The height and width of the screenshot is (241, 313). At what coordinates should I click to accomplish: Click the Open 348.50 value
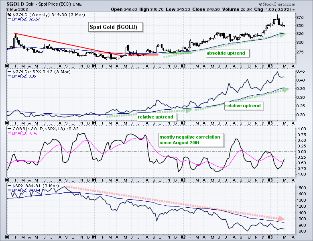124,9
